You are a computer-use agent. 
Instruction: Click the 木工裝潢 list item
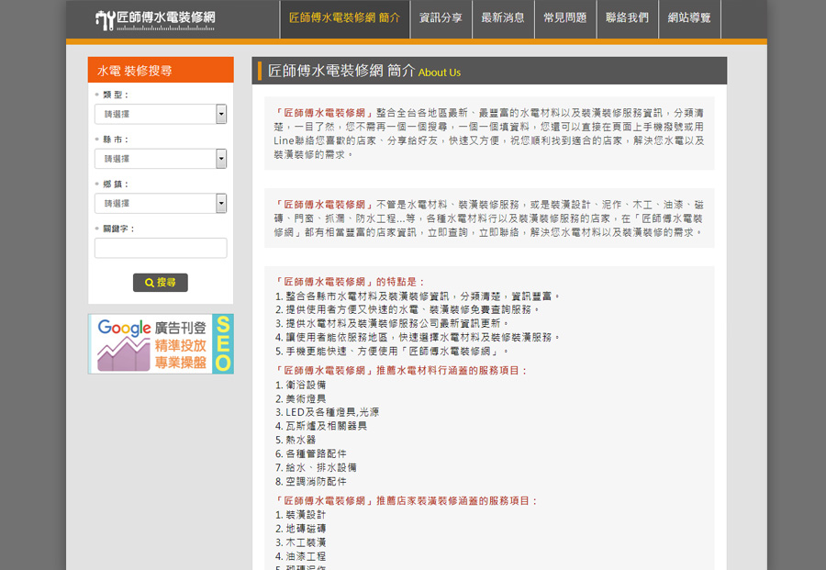[x=301, y=542]
